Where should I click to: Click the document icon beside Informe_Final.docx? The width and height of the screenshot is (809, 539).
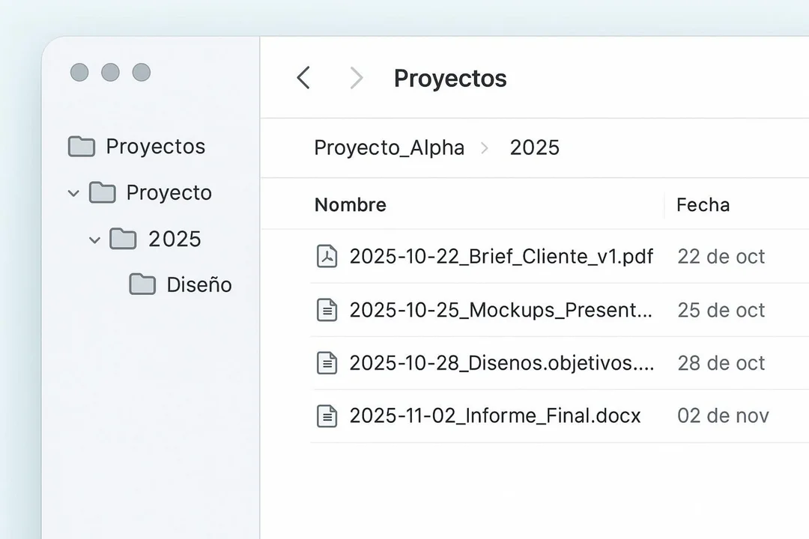327,416
